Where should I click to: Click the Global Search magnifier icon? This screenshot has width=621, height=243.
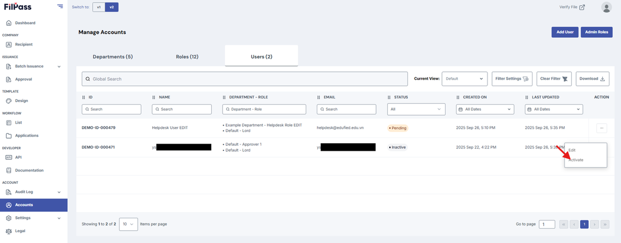pos(88,79)
